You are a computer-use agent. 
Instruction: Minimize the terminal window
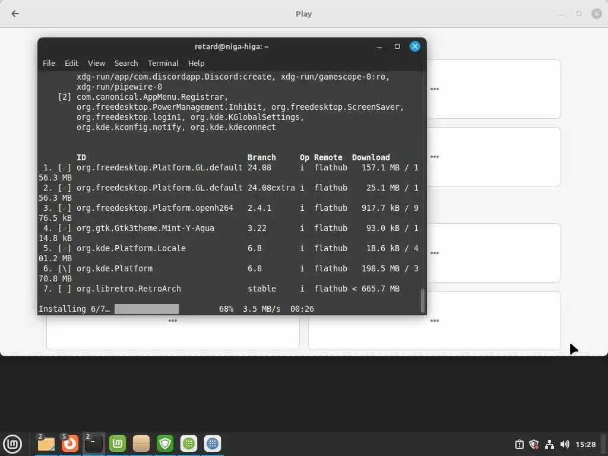(x=379, y=47)
